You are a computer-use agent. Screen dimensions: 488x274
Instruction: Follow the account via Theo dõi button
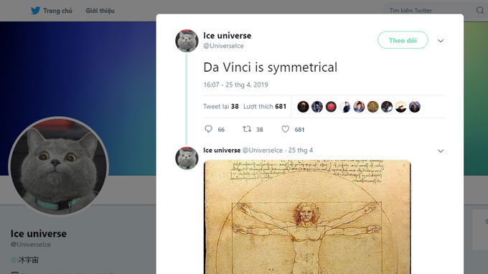pos(403,40)
